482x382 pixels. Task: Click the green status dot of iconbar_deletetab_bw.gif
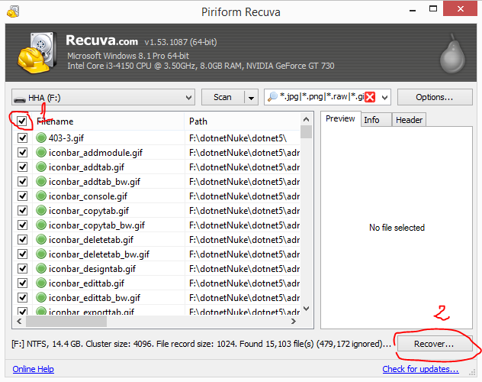pos(41,254)
